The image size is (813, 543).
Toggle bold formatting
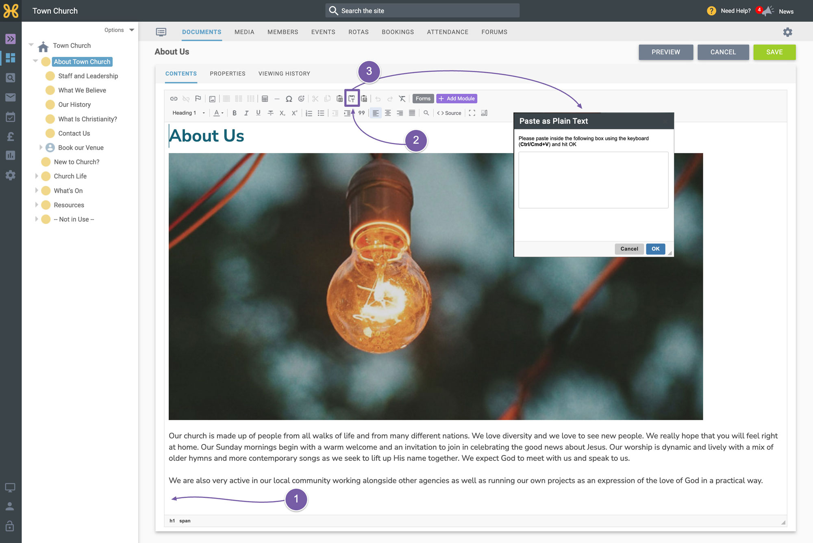point(234,113)
